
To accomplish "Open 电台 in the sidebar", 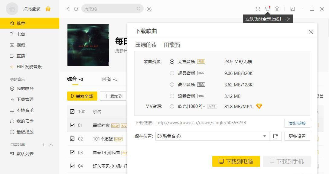I will (30, 34).
